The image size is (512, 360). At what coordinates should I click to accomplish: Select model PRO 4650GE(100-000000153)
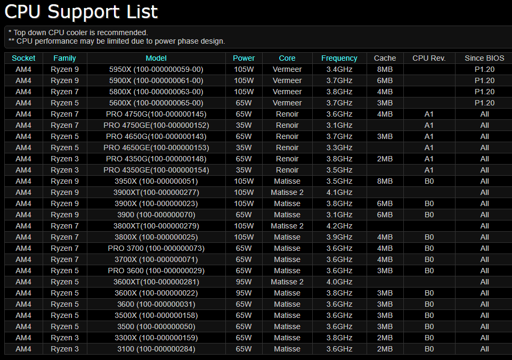pyautogui.click(x=156, y=148)
